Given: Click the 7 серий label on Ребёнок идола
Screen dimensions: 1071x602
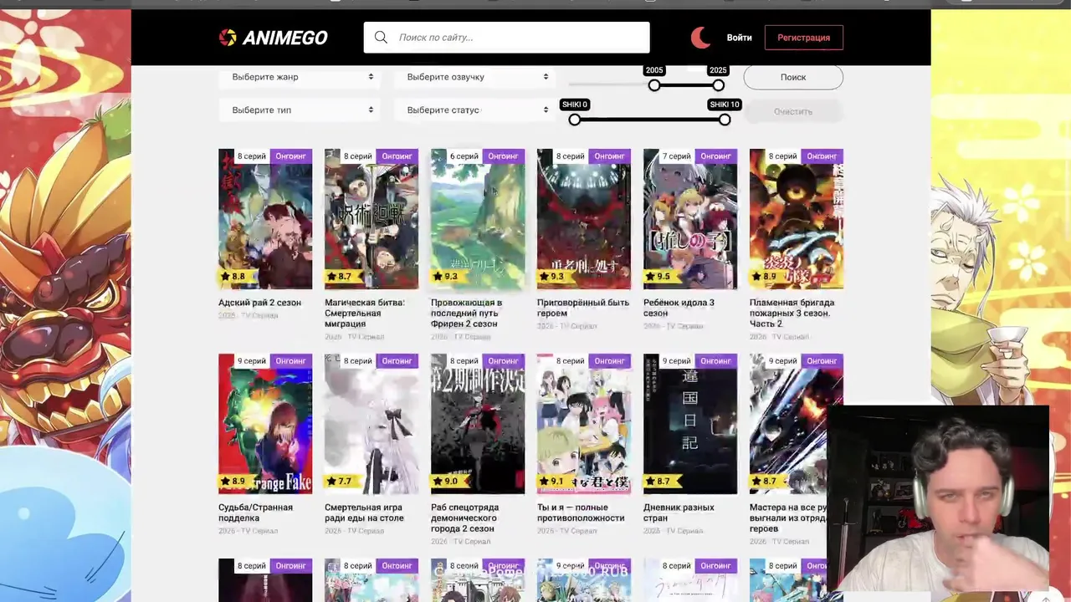Looking at the screenshot, I should click(x=677, y=156).
